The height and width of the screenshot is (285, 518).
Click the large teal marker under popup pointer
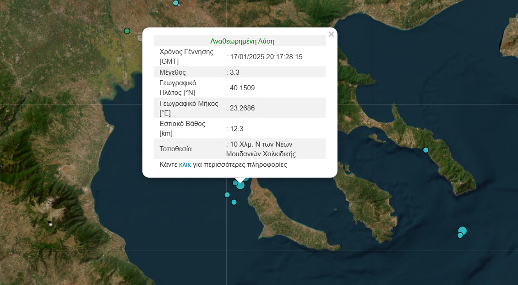pos(240,185)
